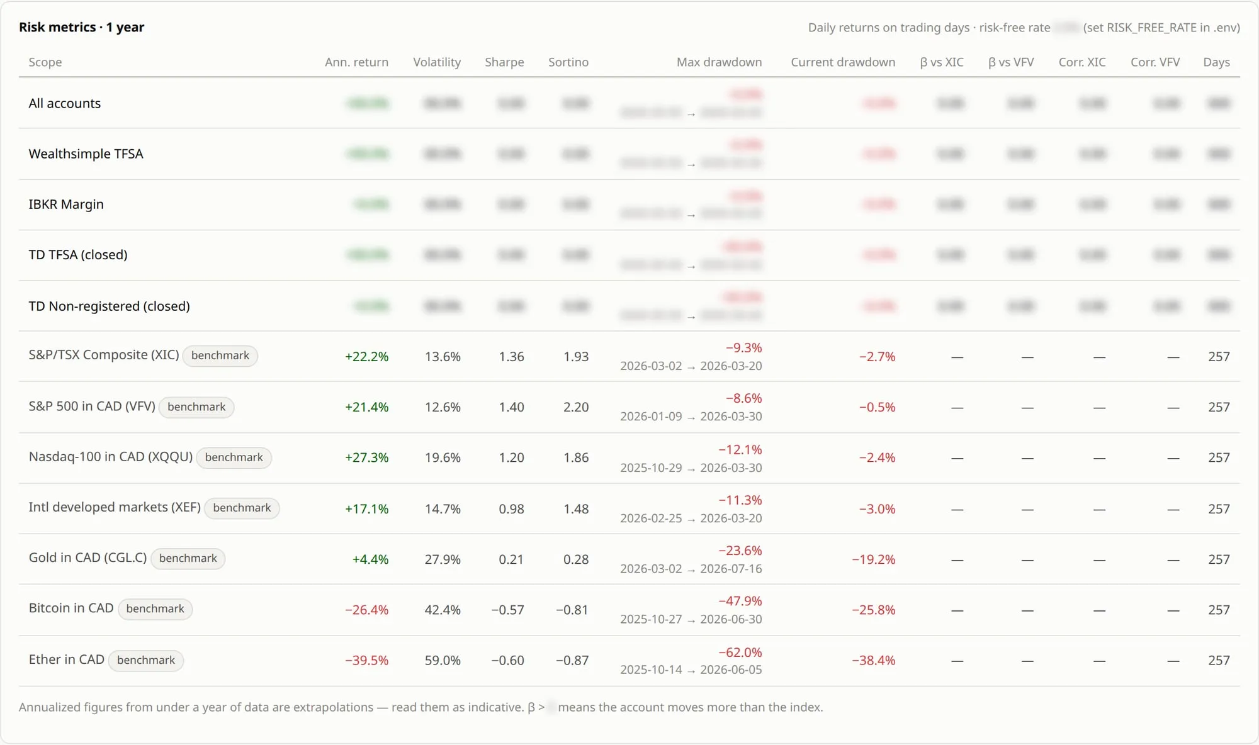Viewport: 1259px width, 745px height.
Task: Click the +17.1% annual return for XEF
Action: (x=366, y=509)
